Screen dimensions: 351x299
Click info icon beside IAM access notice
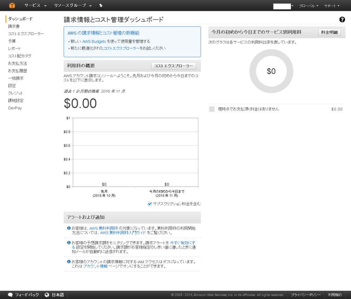pyautogui.click(x=69, y=262)
